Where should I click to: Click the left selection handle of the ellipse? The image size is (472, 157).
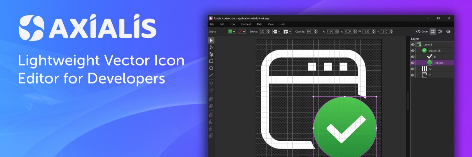313,128
